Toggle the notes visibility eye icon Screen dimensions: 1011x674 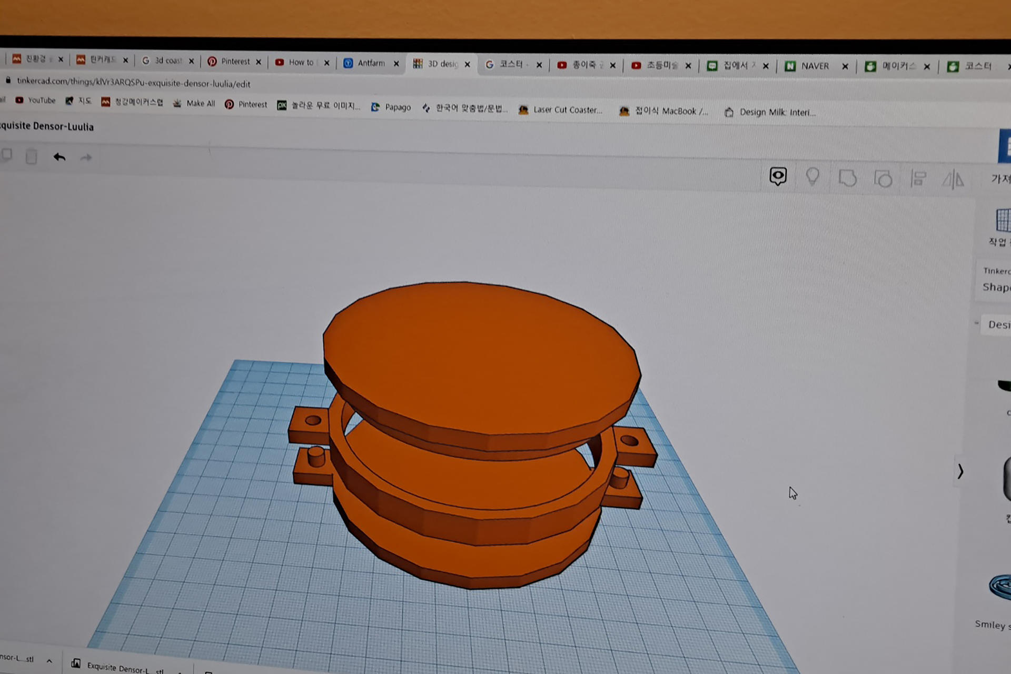pyautogui.click(x=778, y=176)
